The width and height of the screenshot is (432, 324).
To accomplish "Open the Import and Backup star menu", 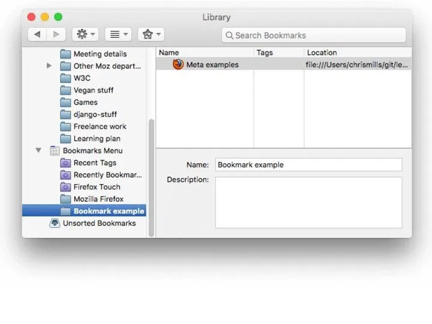I will tap(151, 35).
